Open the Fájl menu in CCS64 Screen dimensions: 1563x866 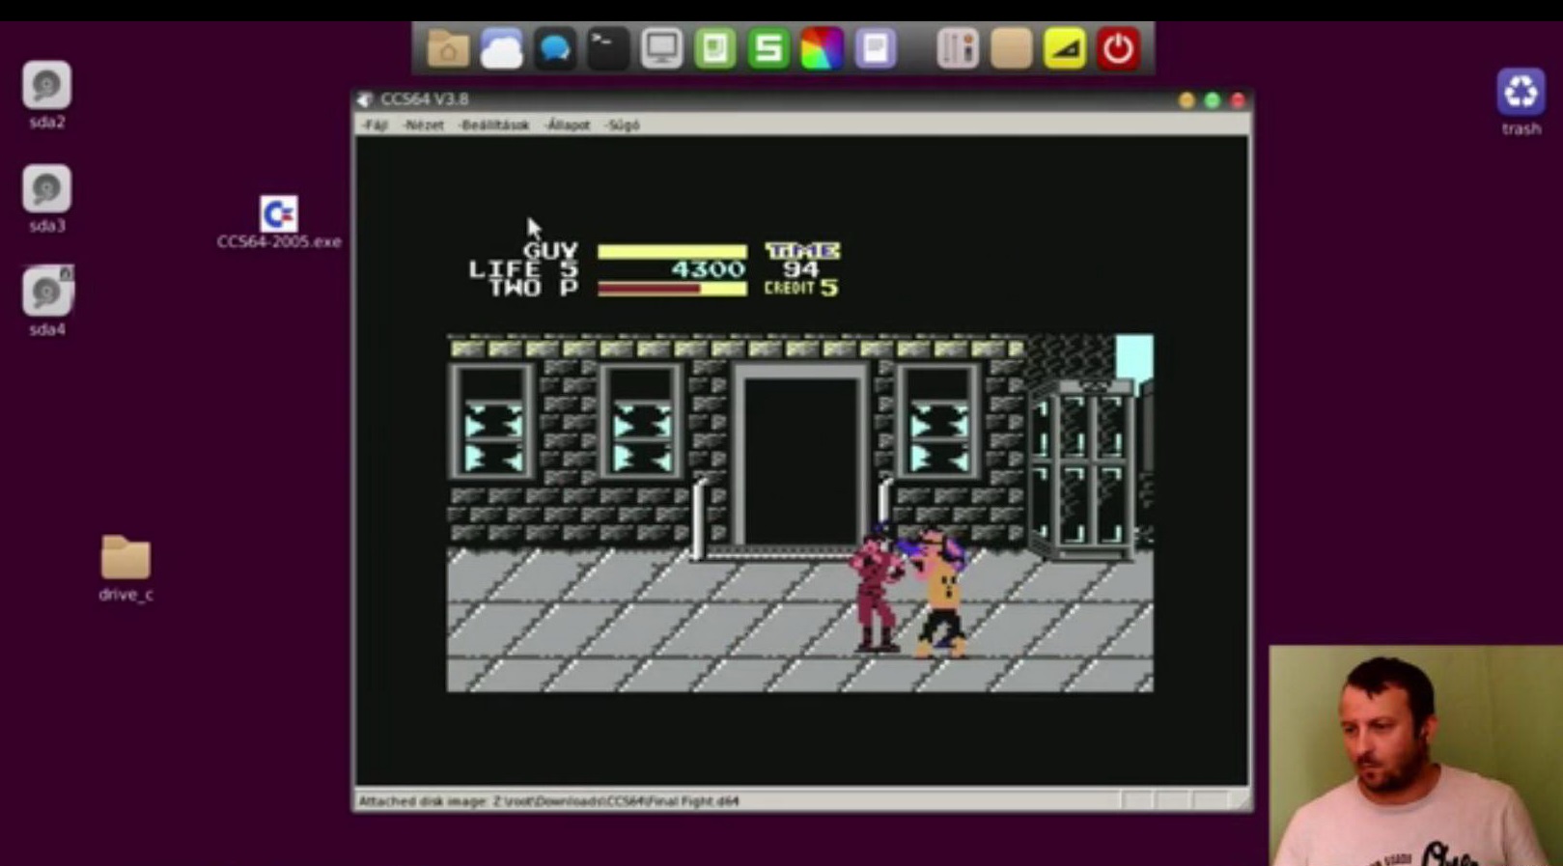click(x=375, y=126)
